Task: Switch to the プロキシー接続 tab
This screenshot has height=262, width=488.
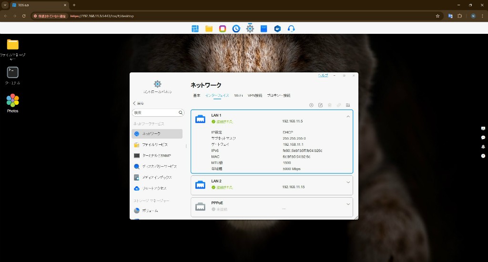Action: coord(278,96)
